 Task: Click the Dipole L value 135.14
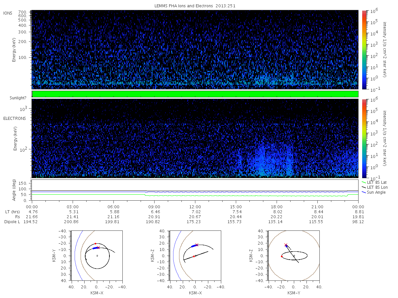277,222
